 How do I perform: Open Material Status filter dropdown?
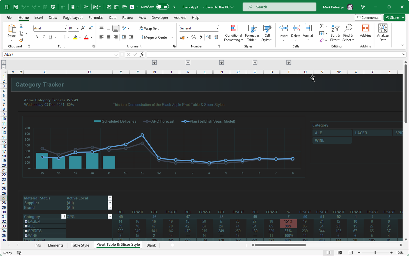pyautogui.click(x=110, y=198)
